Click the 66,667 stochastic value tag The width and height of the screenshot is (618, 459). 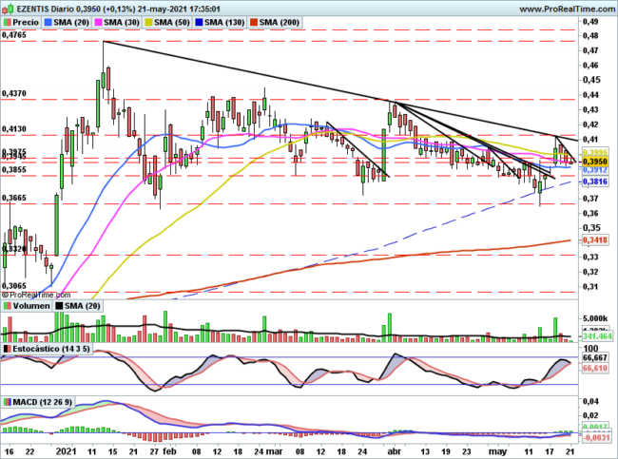pos(594,357)
